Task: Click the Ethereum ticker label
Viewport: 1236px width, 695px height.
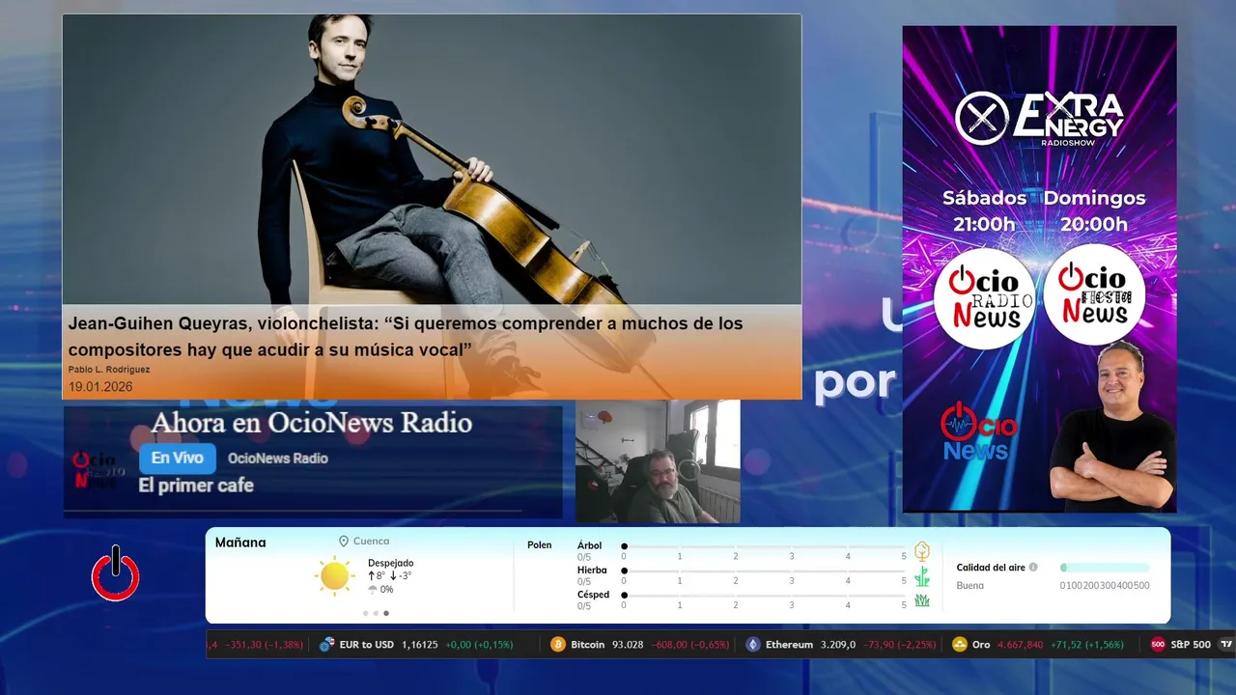Action: (789, 644)
